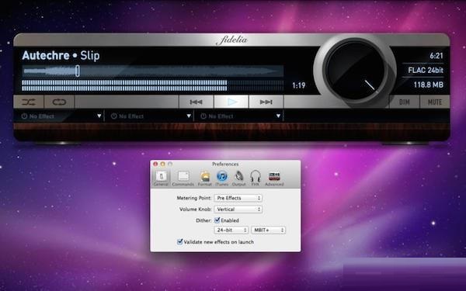Skip to the previous track
466x291 pixels.
click(x=196, y=102)
